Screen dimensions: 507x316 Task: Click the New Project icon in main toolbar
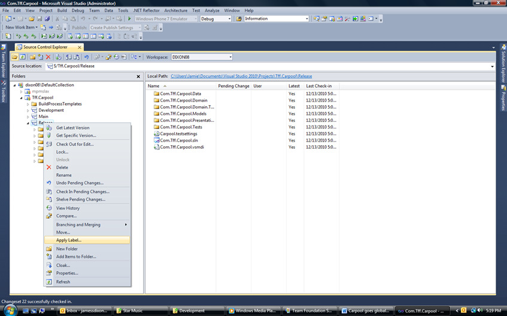coord(9,19)
